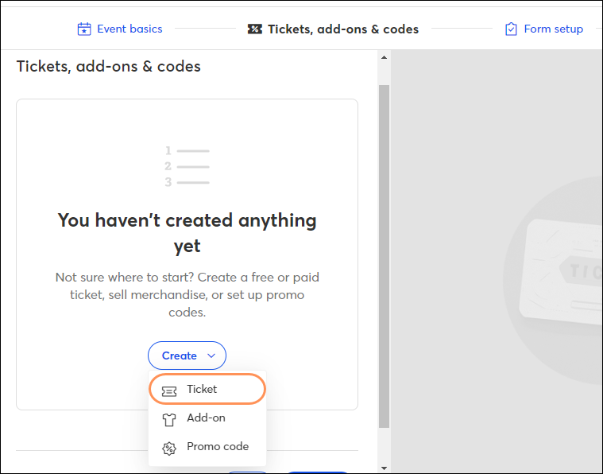Screen dimensions: 603x474
Task: Click the ticket icon beside Tickets, add-ons & codes
Action: point(254,29)
